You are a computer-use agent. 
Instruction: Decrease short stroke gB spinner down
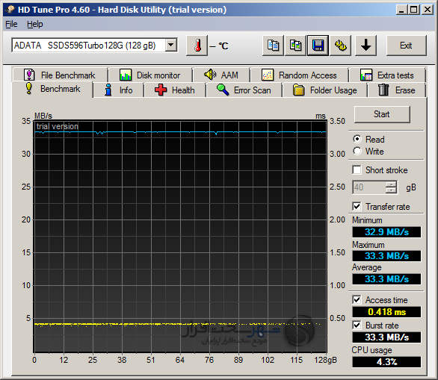click(391, 190)
